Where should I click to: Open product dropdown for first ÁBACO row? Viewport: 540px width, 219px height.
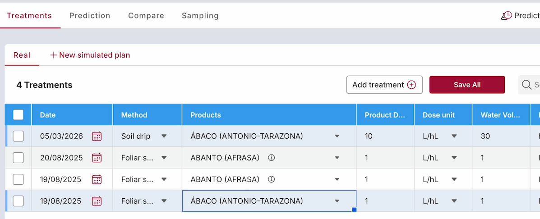pyautogui.click(x=337, y=136)
